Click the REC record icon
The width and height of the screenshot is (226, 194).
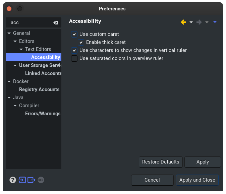pyautogui.click(x=41, y=180)
